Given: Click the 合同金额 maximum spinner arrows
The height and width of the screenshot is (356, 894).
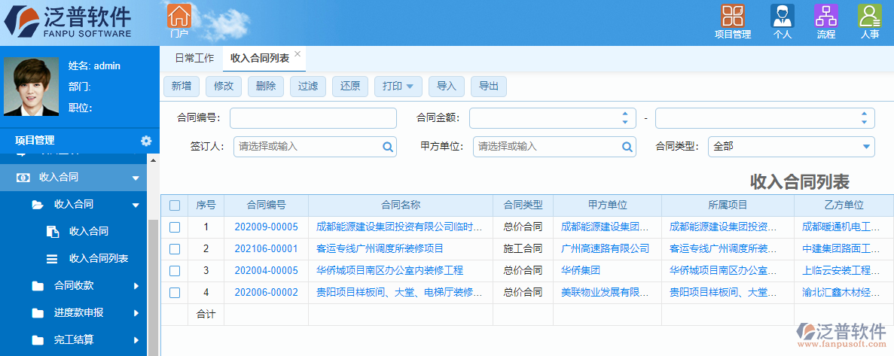Looking at the screenshot, I should pyautogui.click(x=864, y=118).
